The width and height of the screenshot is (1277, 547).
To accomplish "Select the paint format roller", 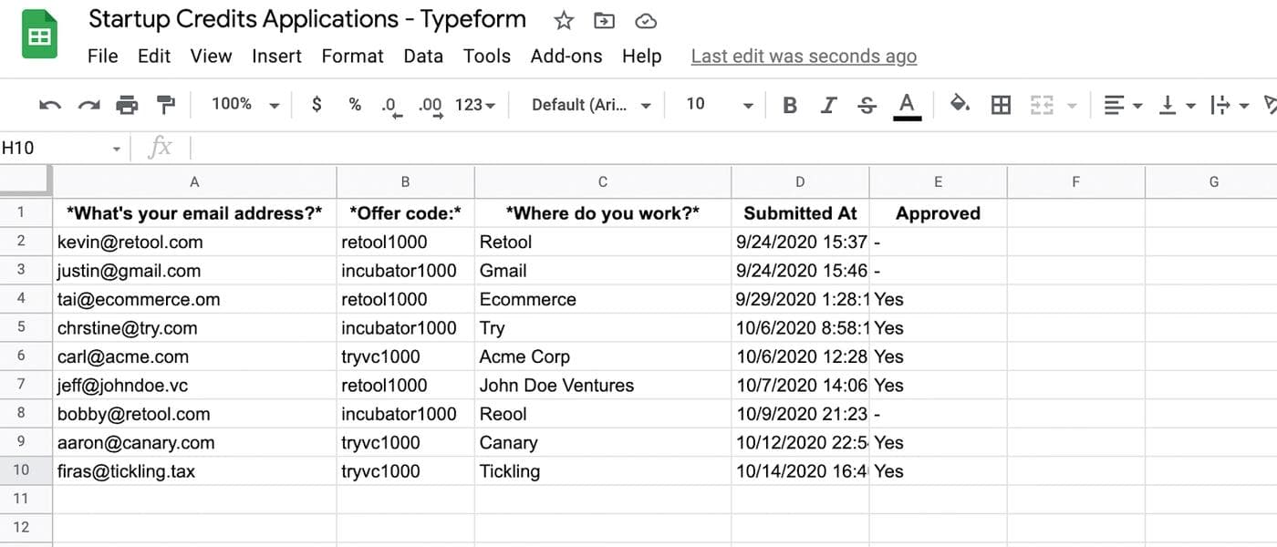I will 165,106.
